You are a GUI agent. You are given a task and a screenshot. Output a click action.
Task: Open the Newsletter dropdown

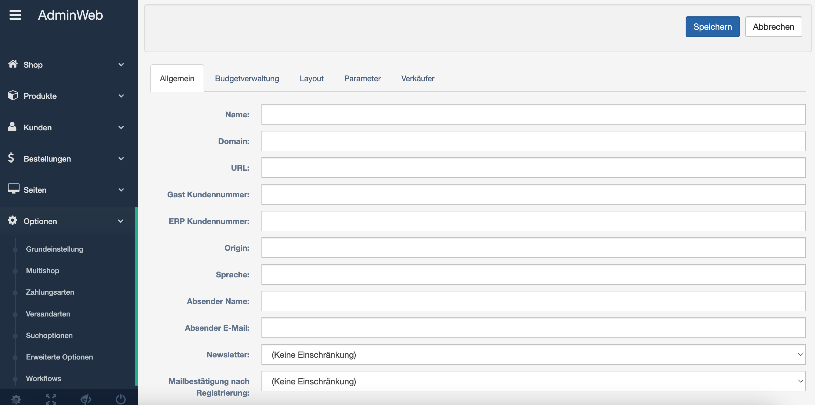tap(534, 355)
